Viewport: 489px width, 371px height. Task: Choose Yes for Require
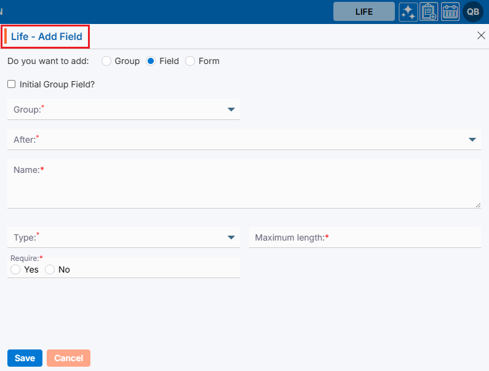coord(15,269)
